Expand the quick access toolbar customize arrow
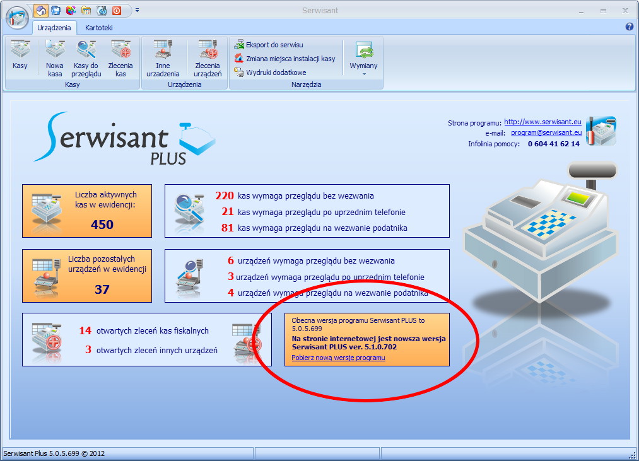The height and width of the screenshot is (461, 639). (x=138, y=11)
